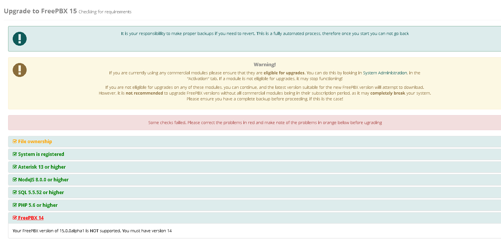Click the 'NOT supported' version error message
Screen dimensions: 501x247
point(92,231)
